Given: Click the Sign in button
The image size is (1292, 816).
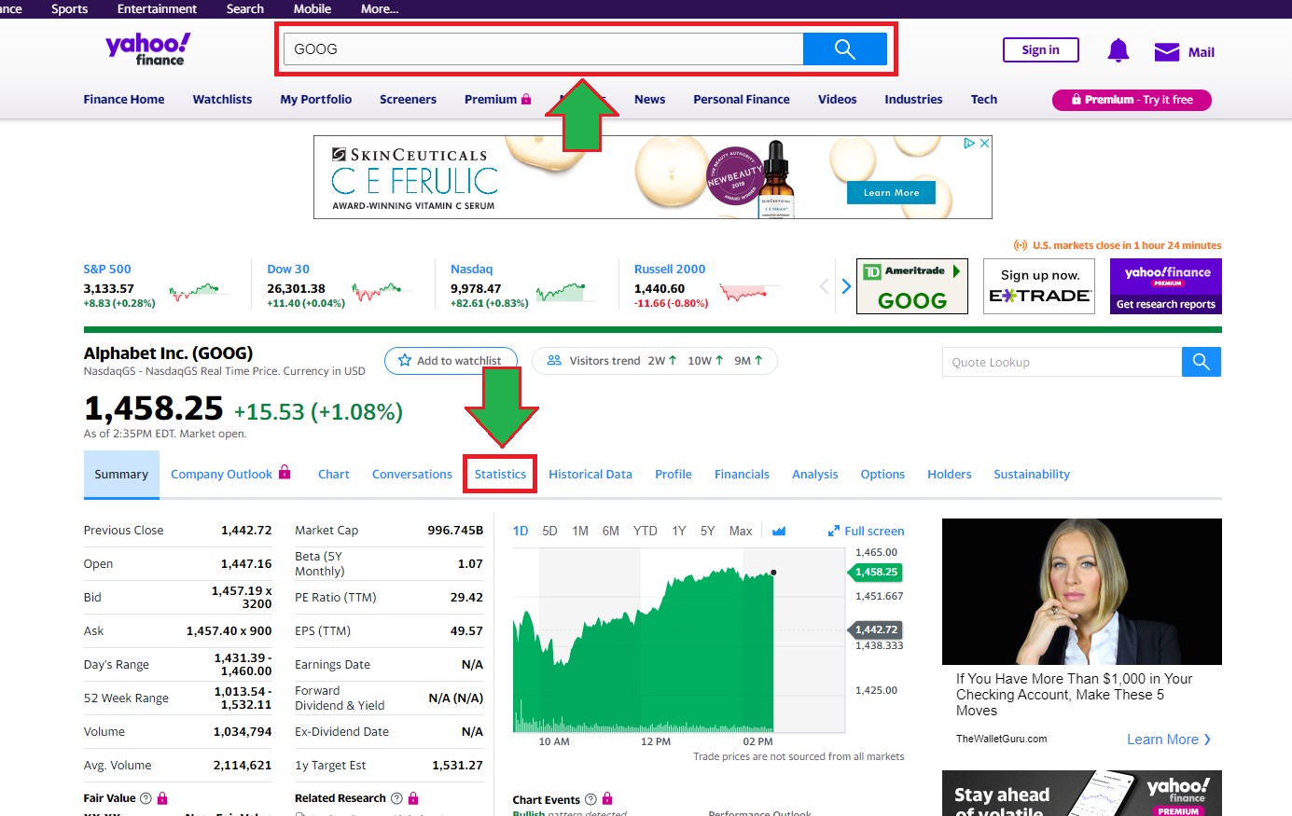Looking at the screenshot, I should tap(1041, 49).
